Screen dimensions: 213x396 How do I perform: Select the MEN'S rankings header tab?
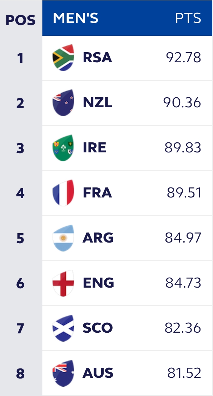75,18
